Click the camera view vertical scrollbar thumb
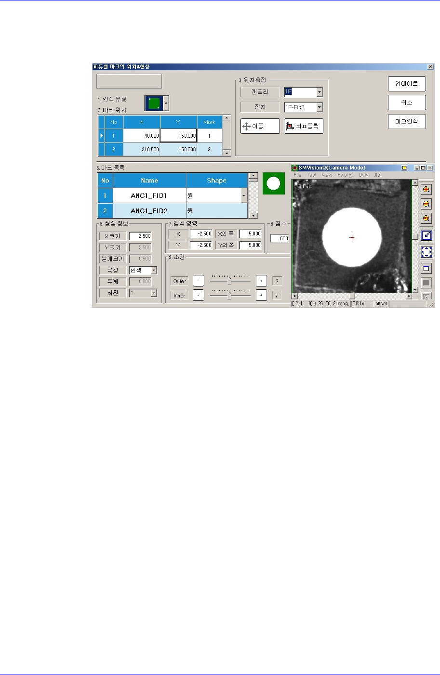This screenshot has width=440, height=675. point(415,236)
